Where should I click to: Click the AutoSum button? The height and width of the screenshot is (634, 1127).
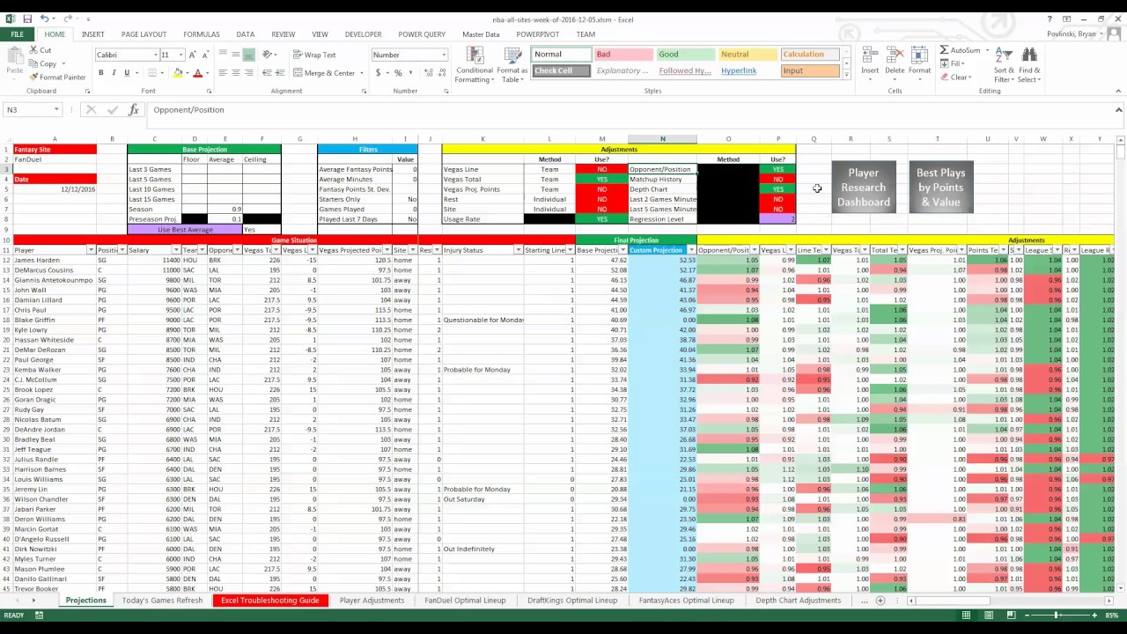point(960,50)
